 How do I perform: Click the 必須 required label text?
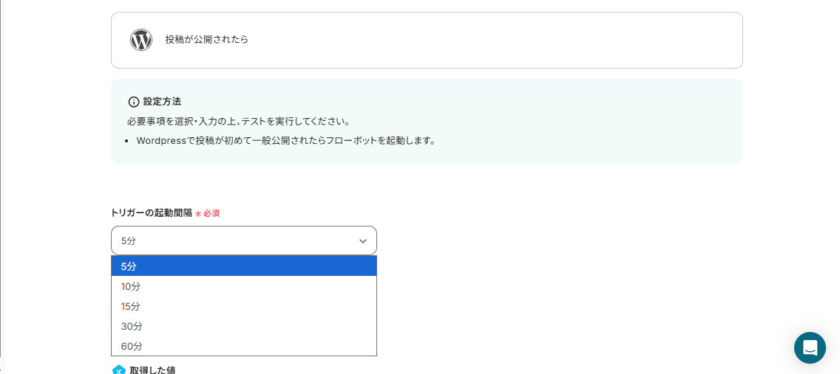click(211, 213)
